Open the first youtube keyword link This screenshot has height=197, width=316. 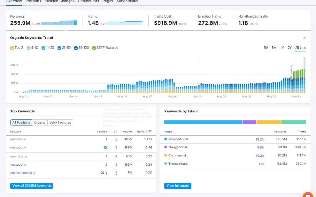(16, 139)
